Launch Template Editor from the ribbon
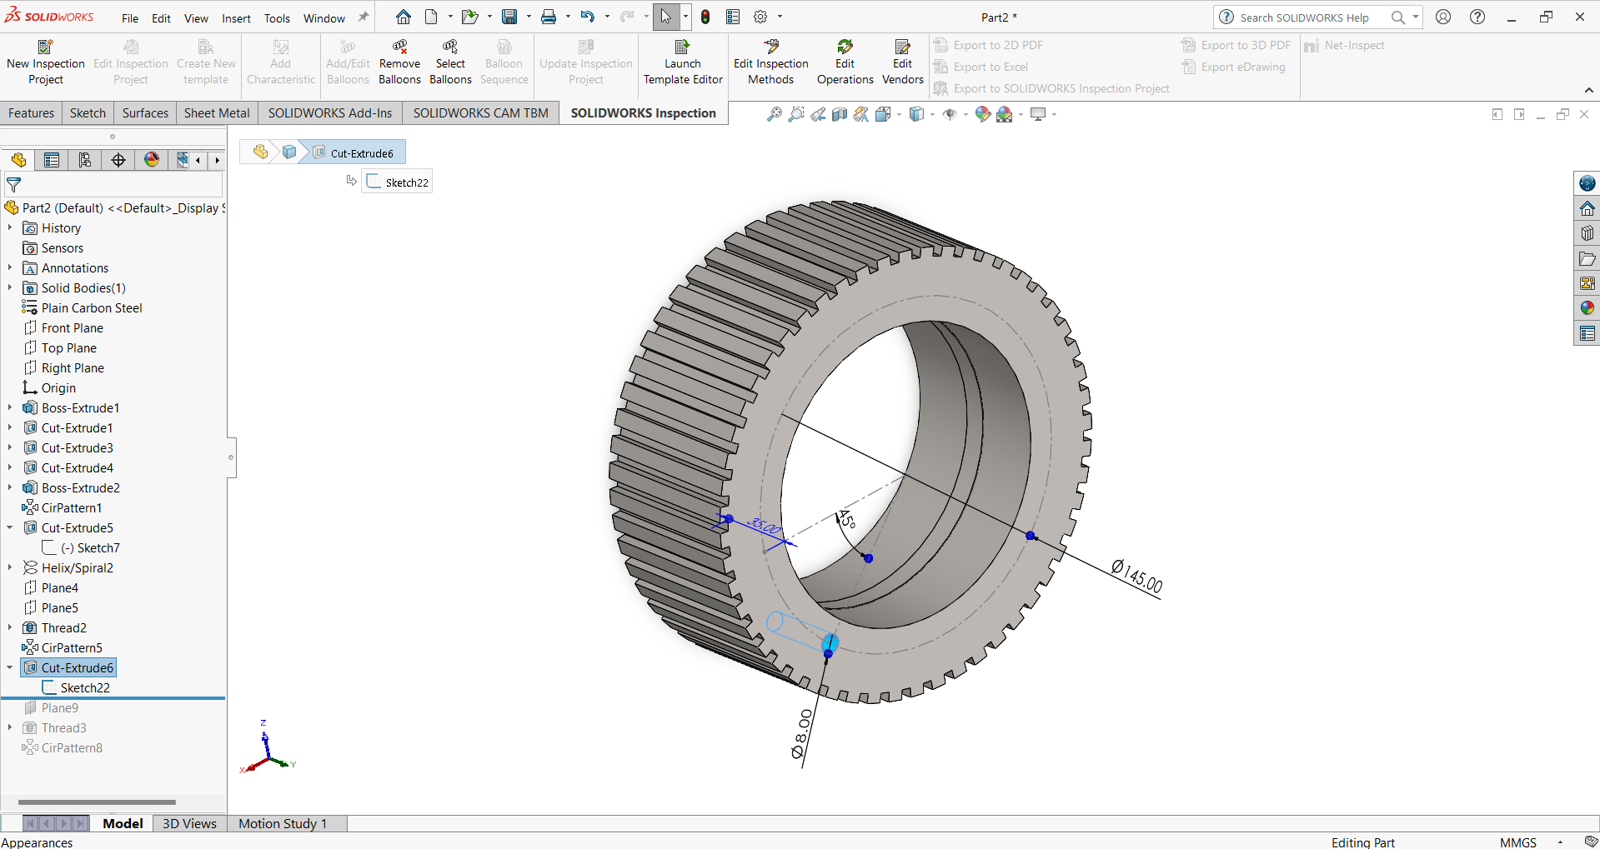Screen dimensions: 1600x849 coord(682,62)
